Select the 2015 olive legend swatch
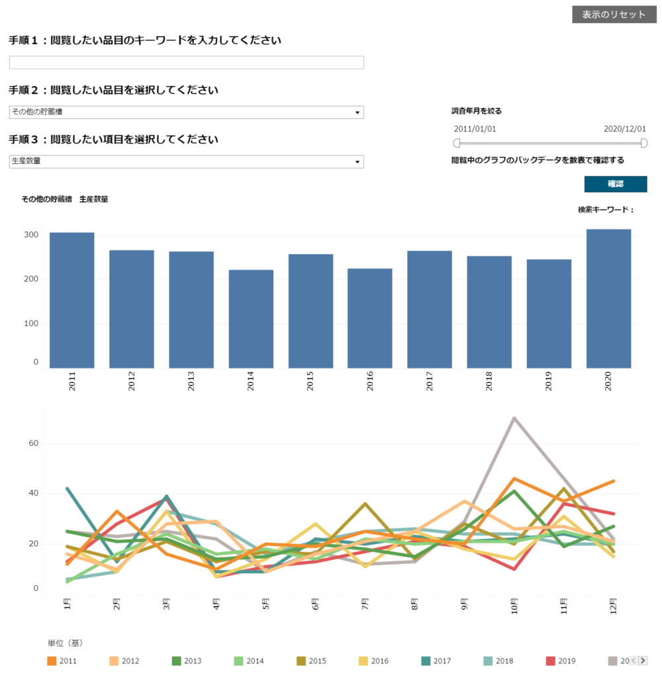662x677 pixels. pos(301,660)
